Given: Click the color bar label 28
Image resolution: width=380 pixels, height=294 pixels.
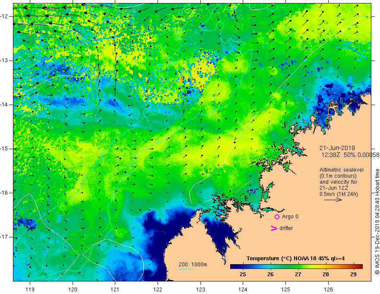Looking at the screenshot, I should click(x=326, y=275).
